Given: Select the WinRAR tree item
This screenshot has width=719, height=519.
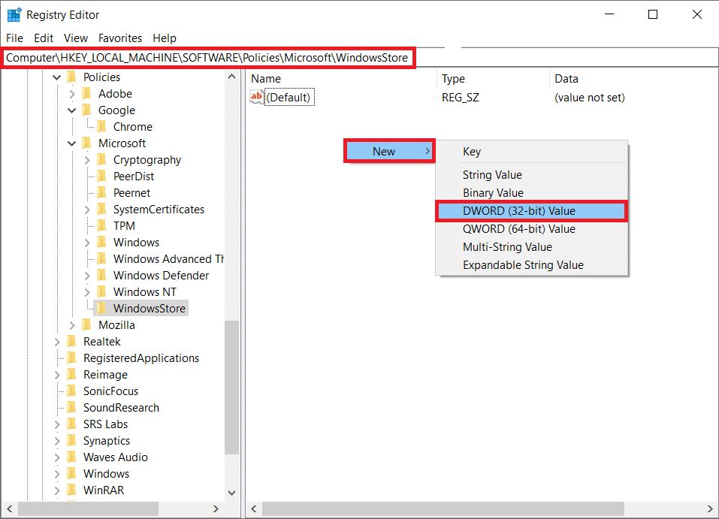Looking at the screenshot, I should coord(104,490).
